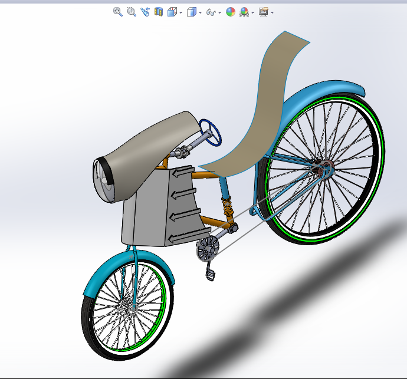The height and width of the screenshot is (379, 407).
Task: Select the pedal crank sprocket on the model
Action: pos(208,249)
